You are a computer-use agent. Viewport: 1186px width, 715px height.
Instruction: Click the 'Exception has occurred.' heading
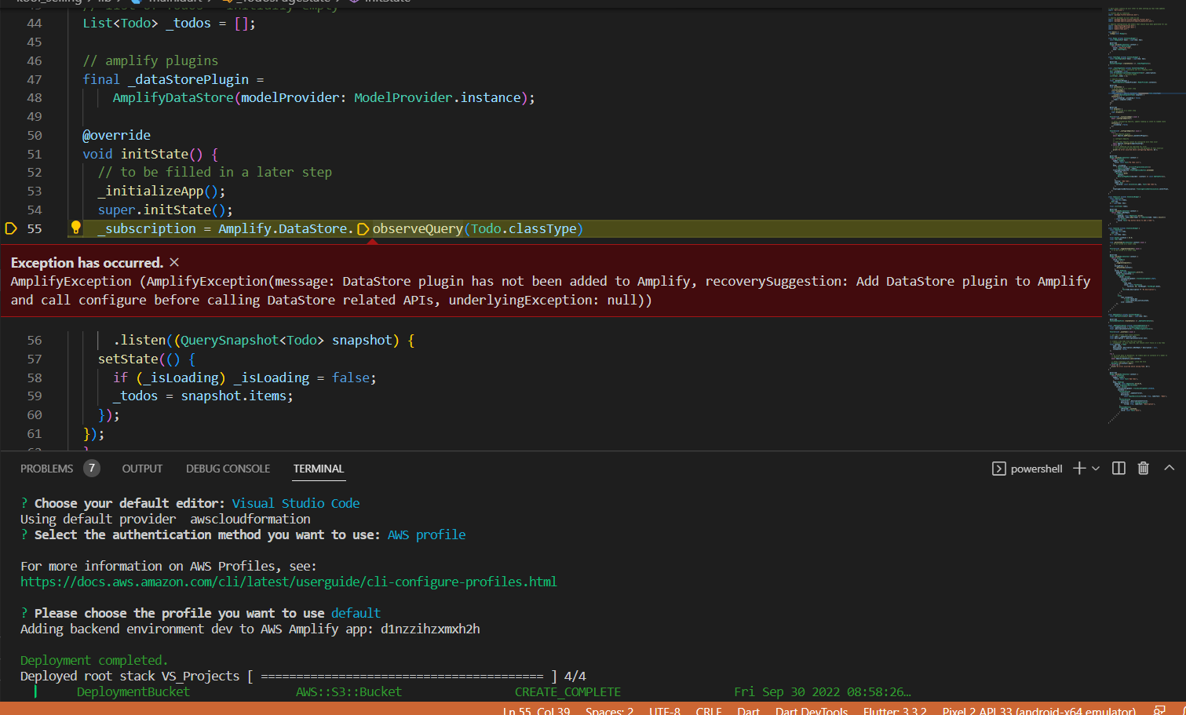[87, 263]
